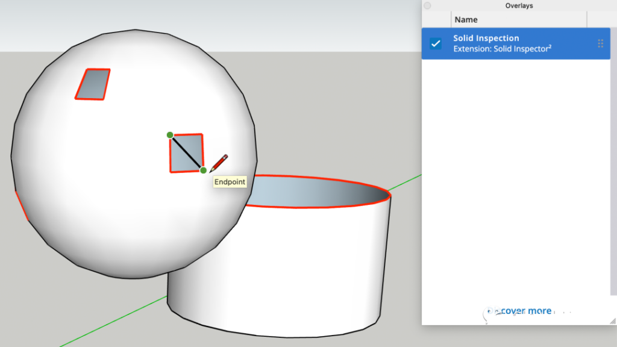Select the Pencil line tool cursor icon
Image resolution: width=617 pixels, height=347 pixels.
(219, 161)
